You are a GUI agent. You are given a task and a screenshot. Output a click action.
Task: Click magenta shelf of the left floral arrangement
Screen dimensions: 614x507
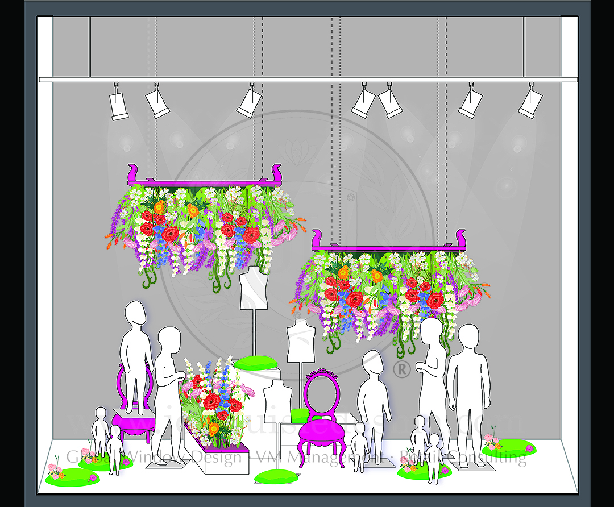tap(205, 181)
